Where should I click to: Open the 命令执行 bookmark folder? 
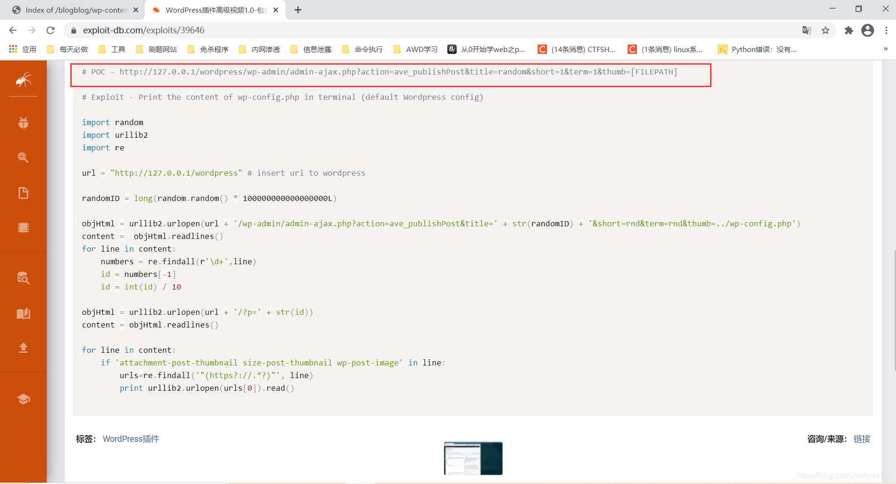point(362,49)
